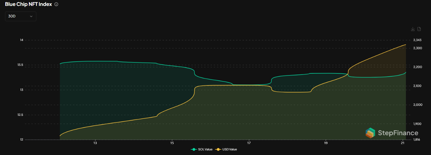Image resolution: width=431 pixels, height=155 pixels.
Task: Select date 21 on the x-axis
Action: click(x=403, y=143)
